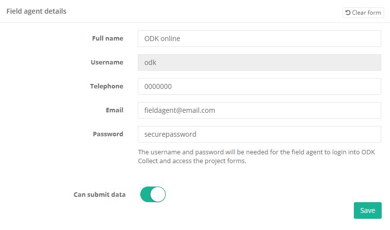
Task: Disable the Can submit data toggle
Action: [x=153, y=194]
